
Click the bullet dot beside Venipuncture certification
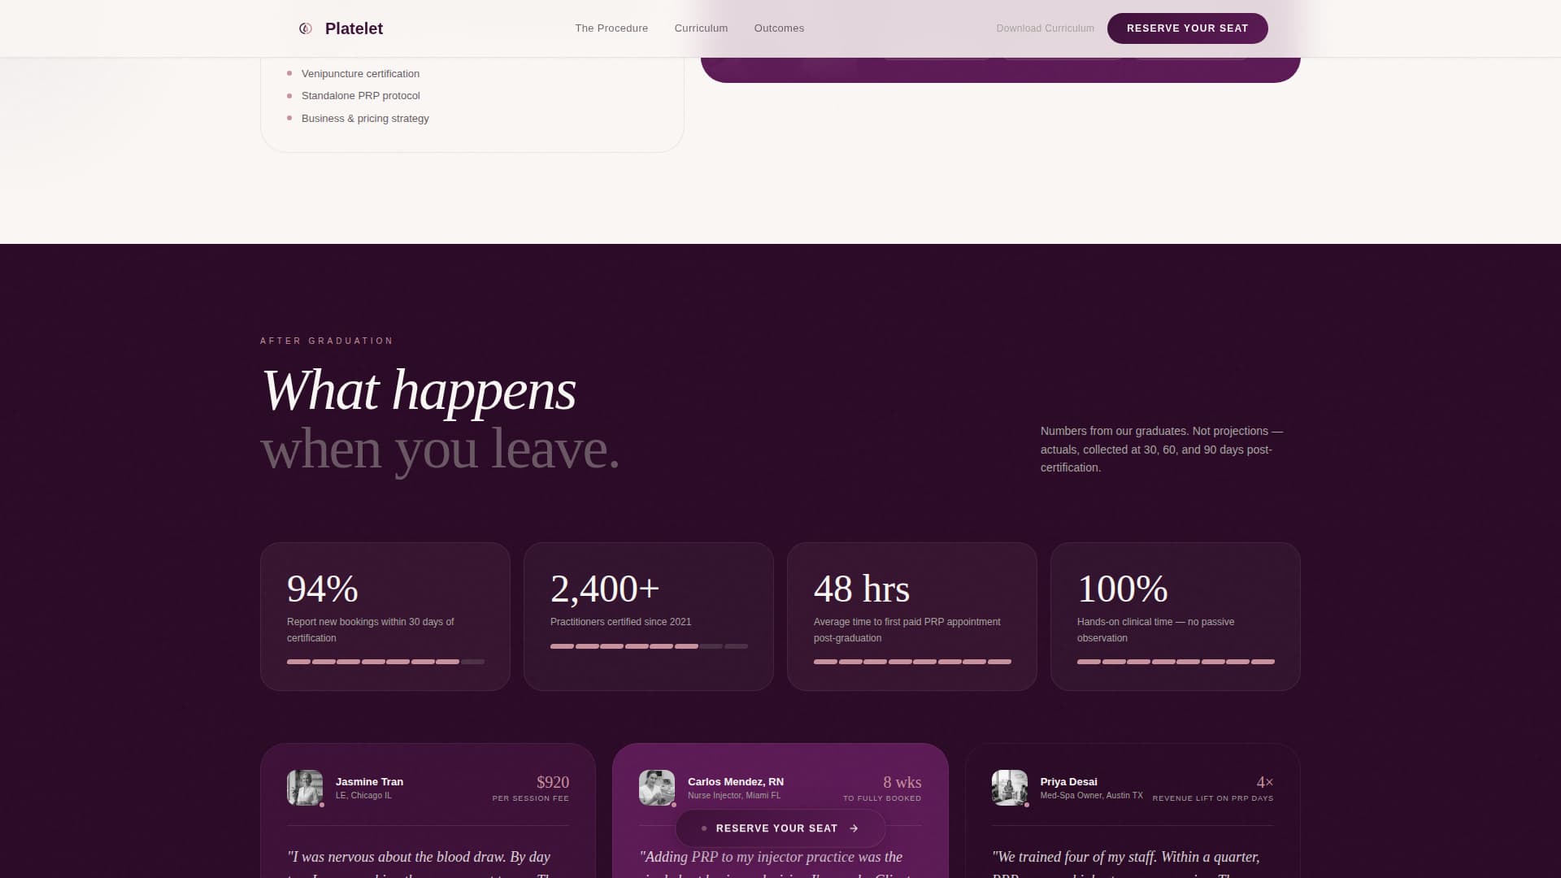(x=290, y=73)
